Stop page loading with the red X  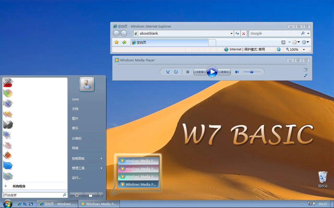click(243, 33)
